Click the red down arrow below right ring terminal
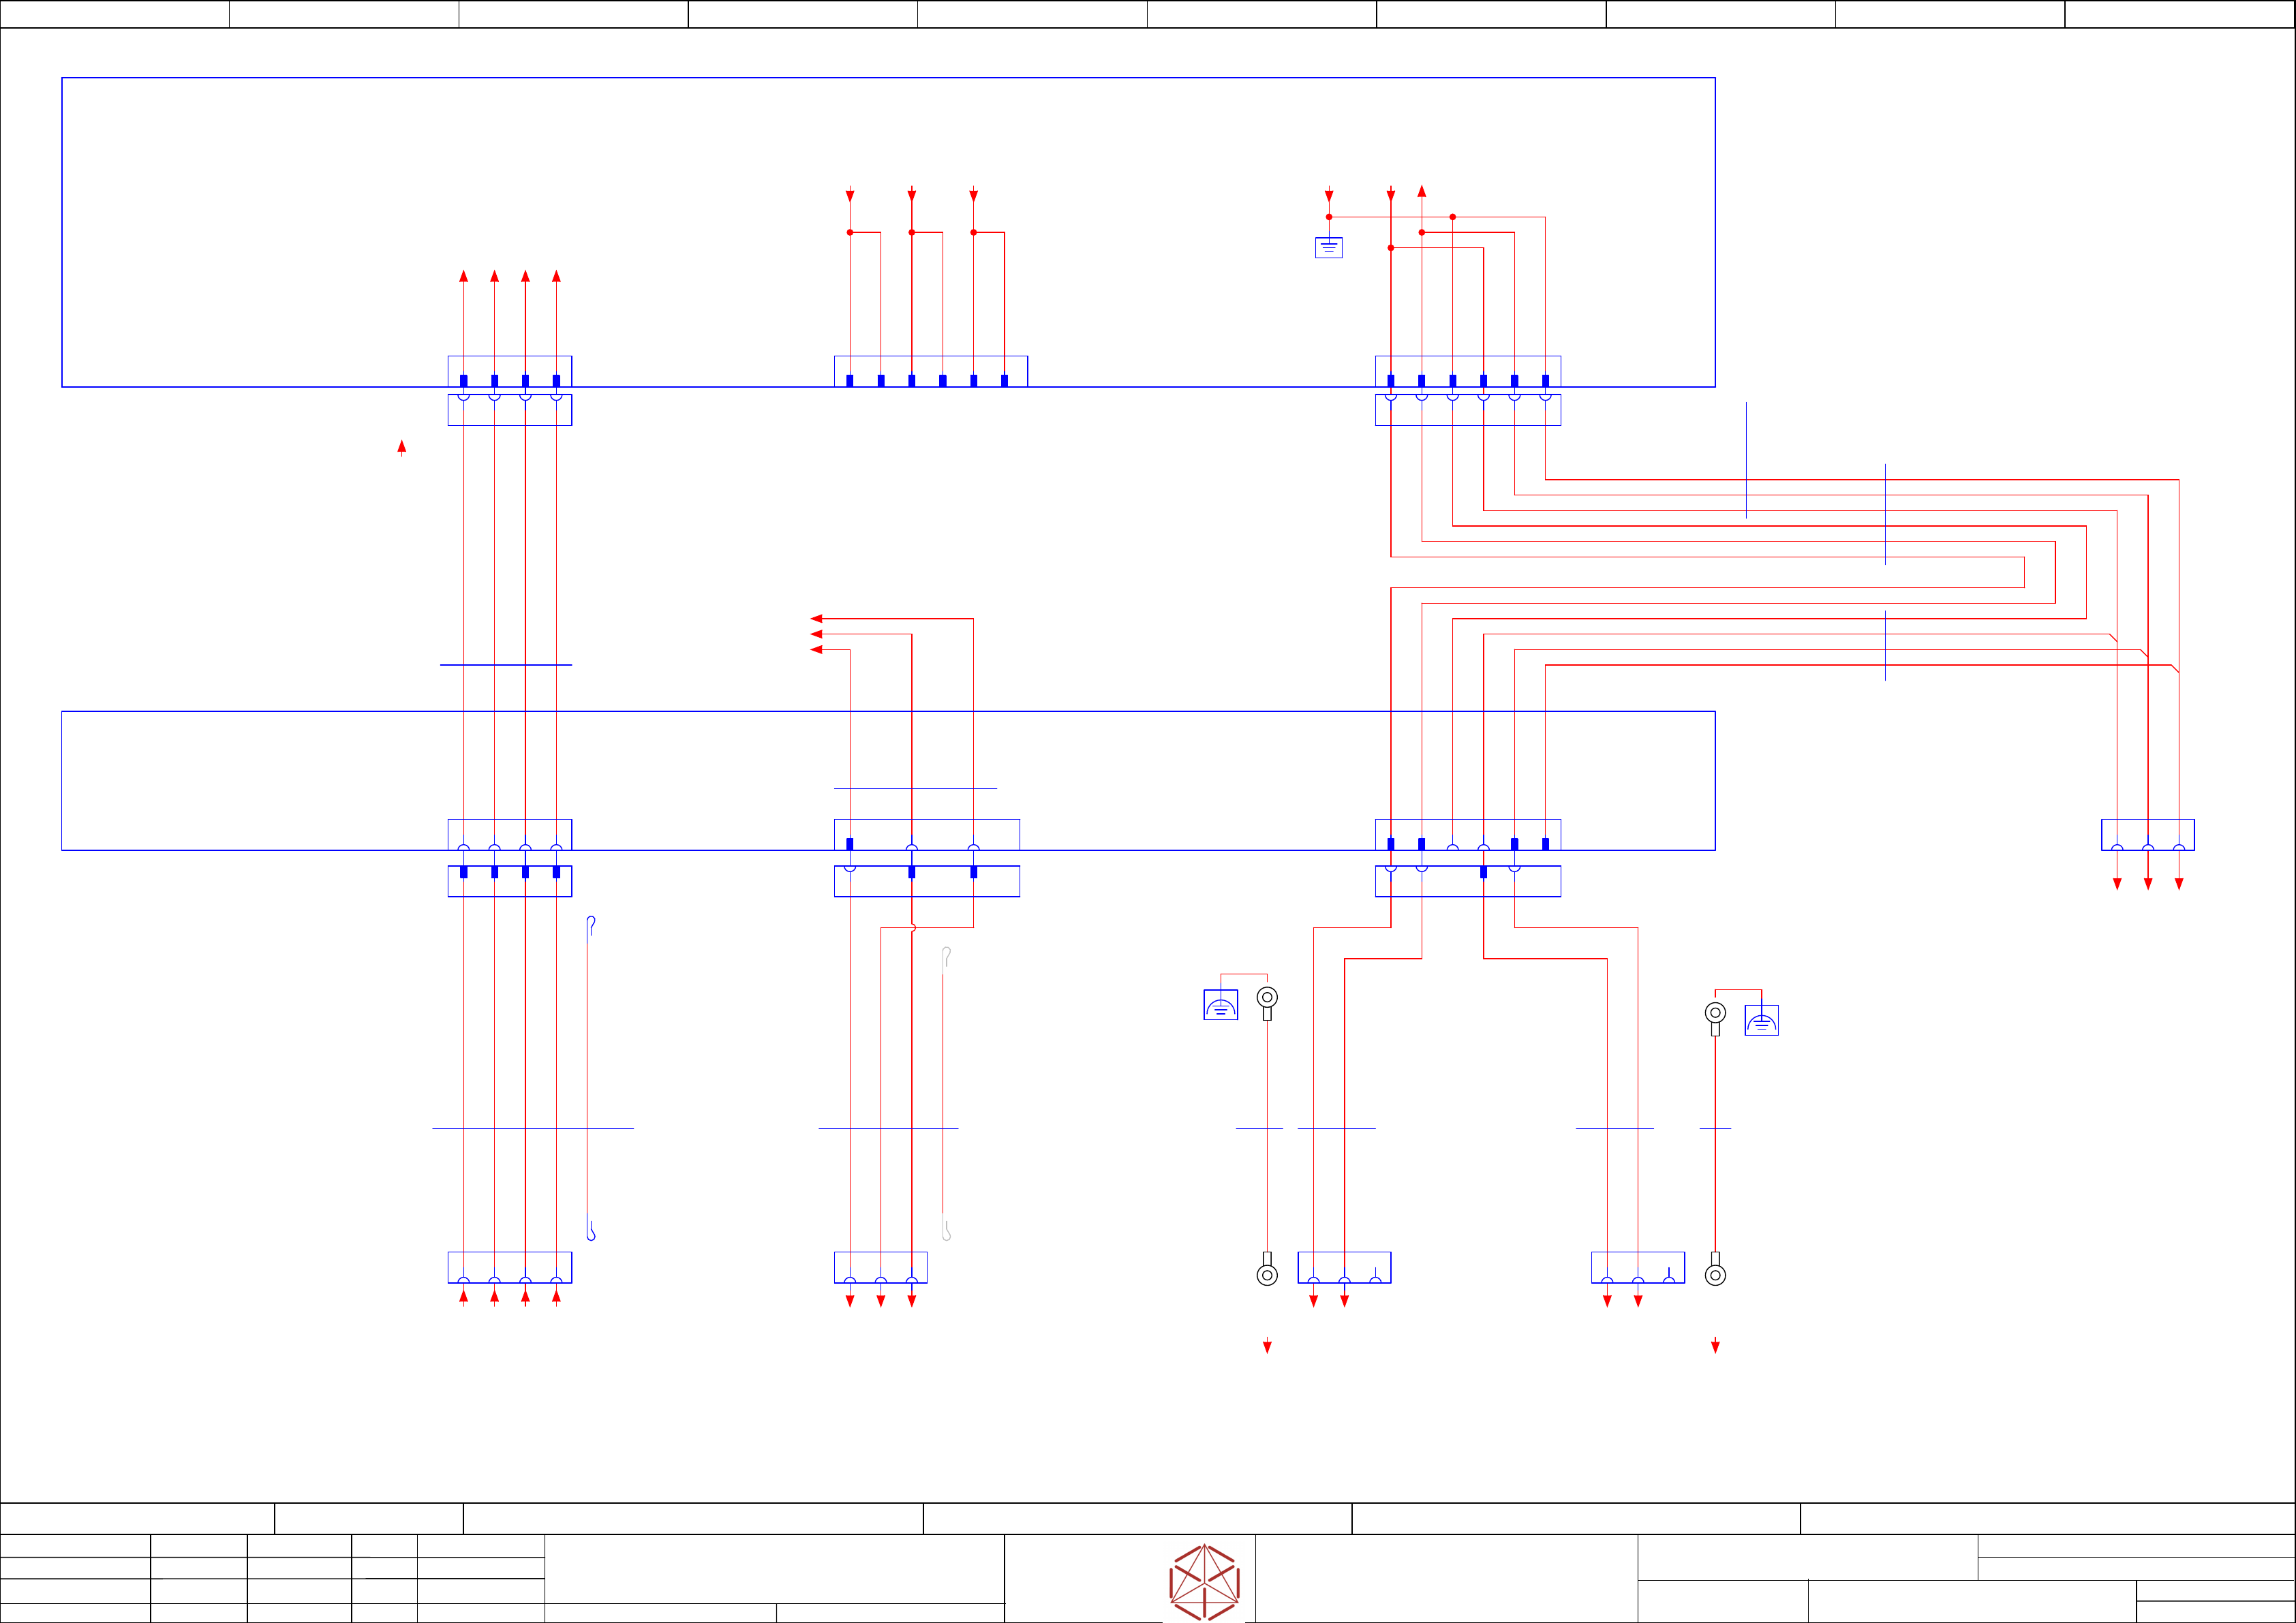 tap(1715, 1346)
